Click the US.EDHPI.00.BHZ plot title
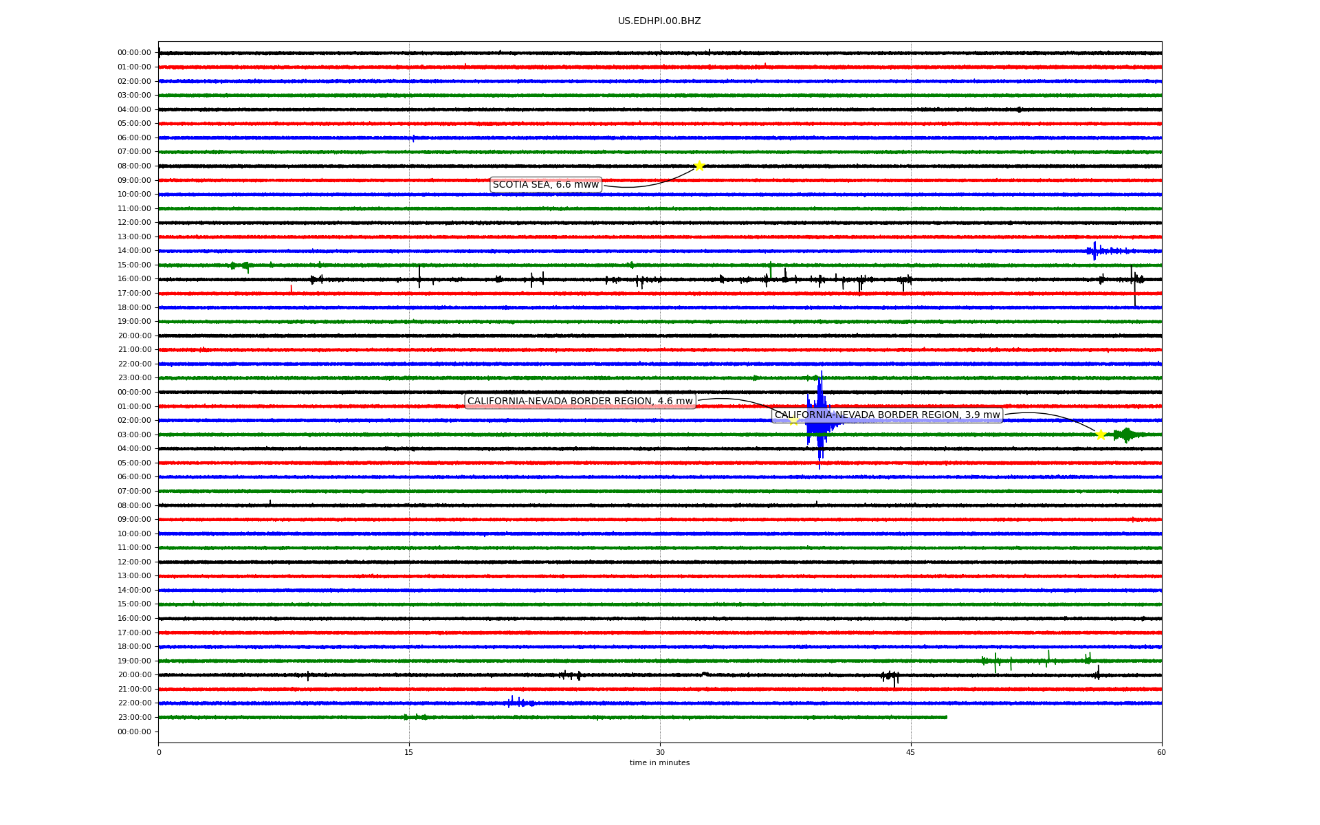This screenshot has height=825, width=1320. (659, 21)
